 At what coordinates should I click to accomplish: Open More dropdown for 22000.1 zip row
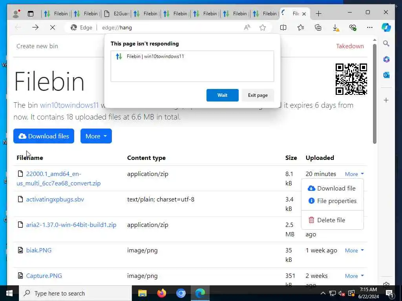pos(354,174)
